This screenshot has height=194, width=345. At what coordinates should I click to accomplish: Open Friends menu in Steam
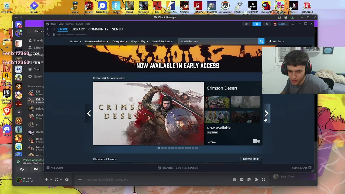[x=70, y=24]
